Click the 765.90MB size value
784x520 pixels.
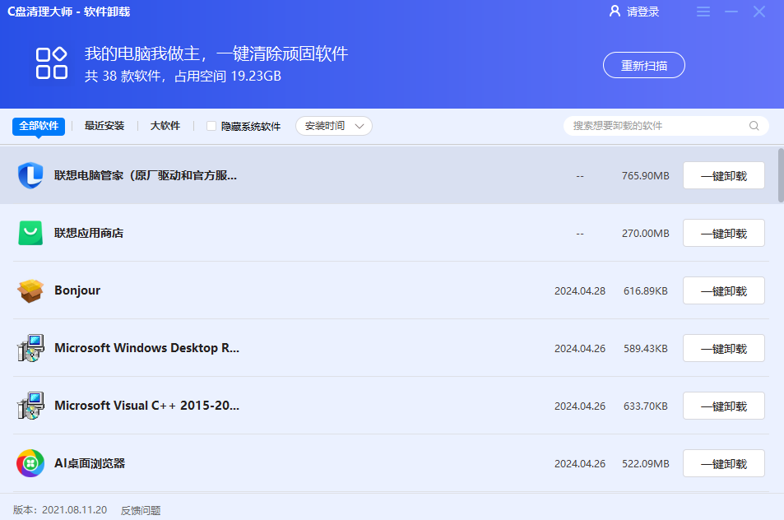(x=645, y=175)
